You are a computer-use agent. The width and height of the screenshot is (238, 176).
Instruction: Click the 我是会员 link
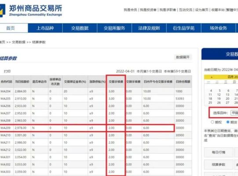coord(130,10)
